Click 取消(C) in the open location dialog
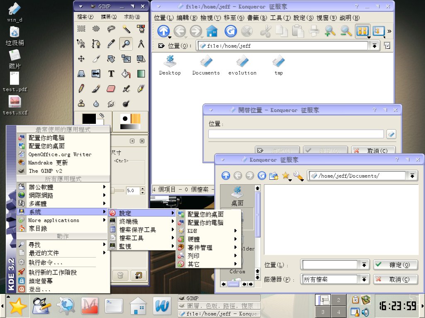The height and width of the screenshot is (318, 425). tap(374, 150)
